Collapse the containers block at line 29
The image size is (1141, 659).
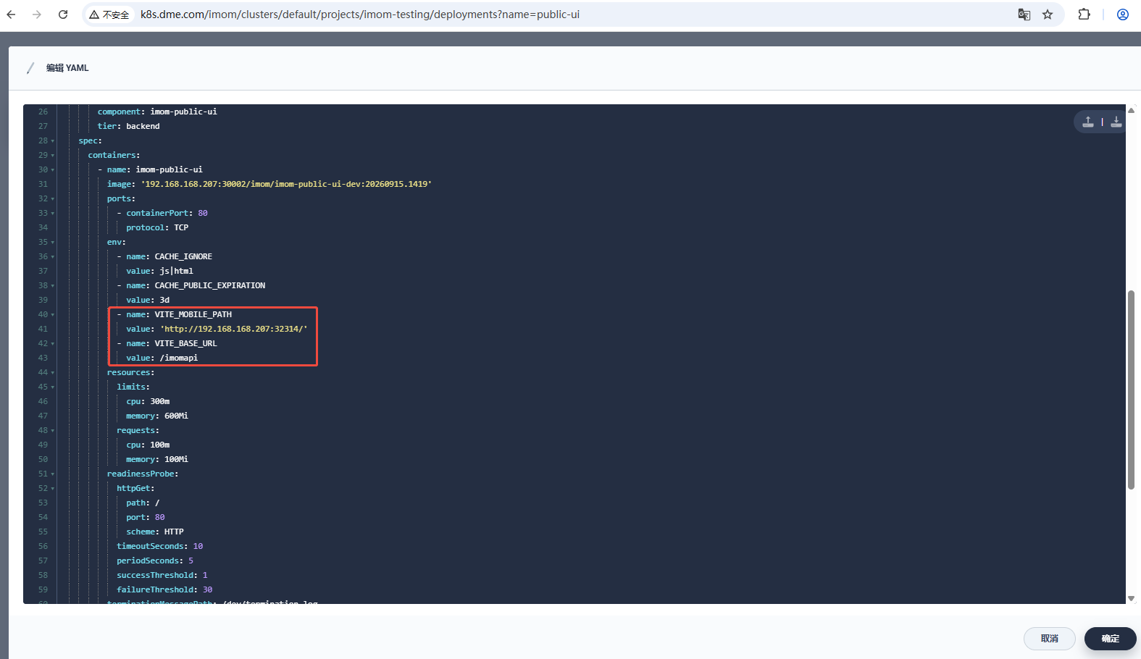tap(53, 156)
